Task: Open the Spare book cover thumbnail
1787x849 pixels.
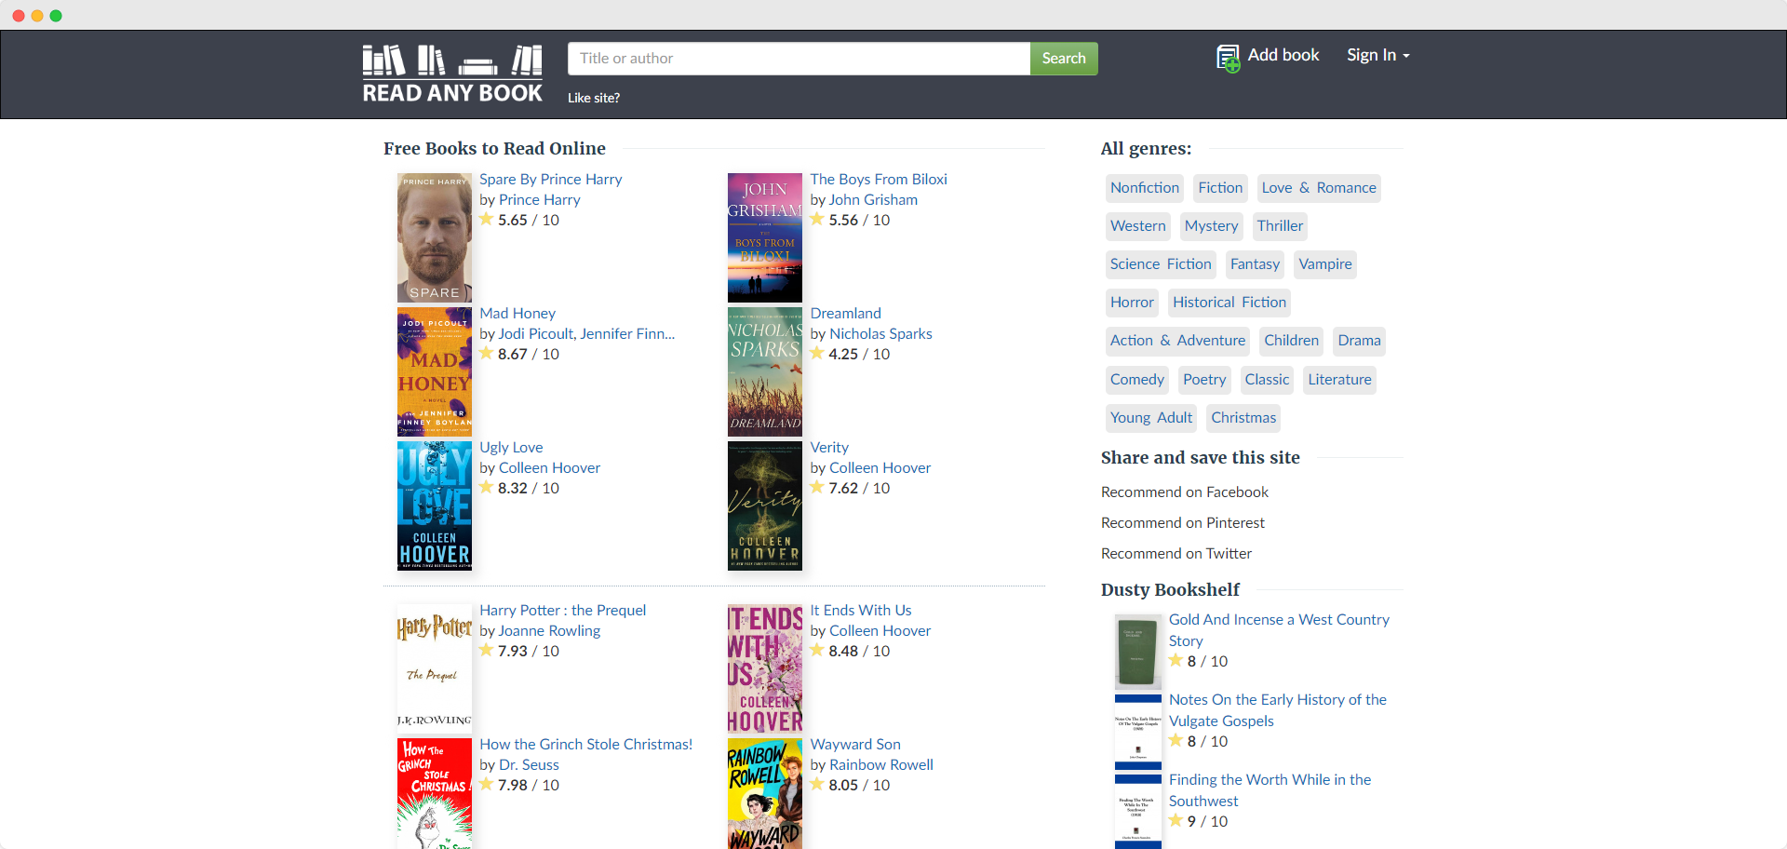Action: (435, 237)
